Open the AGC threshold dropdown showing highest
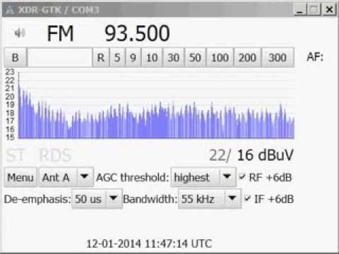This screenshot has height=254, width=339. [x=203, y=177]
